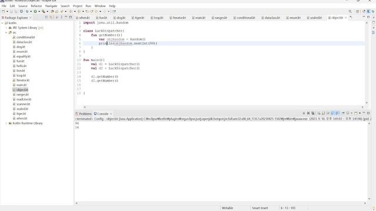Image resolution: width=376 pixels, height=211 pixels.
Task: Switch to the when.kt editor tab
Action: [84, 18]
